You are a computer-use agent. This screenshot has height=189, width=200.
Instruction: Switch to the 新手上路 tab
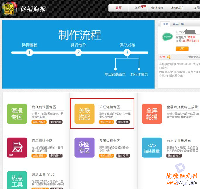[178, 24]
